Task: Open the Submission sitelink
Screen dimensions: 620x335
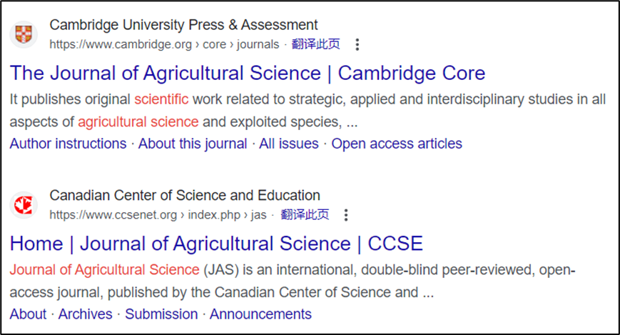Action: tap(161, 314)
